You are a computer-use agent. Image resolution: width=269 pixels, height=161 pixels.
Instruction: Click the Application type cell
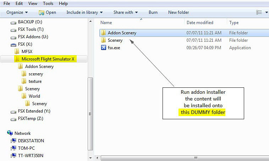[240, 48]
